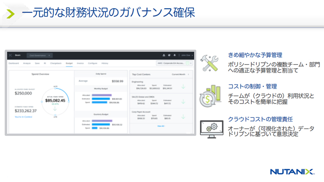Viewport: 324px width, 182px height.
Task: Click the $558.99 daily average value
Action: (x=118, y=81)
